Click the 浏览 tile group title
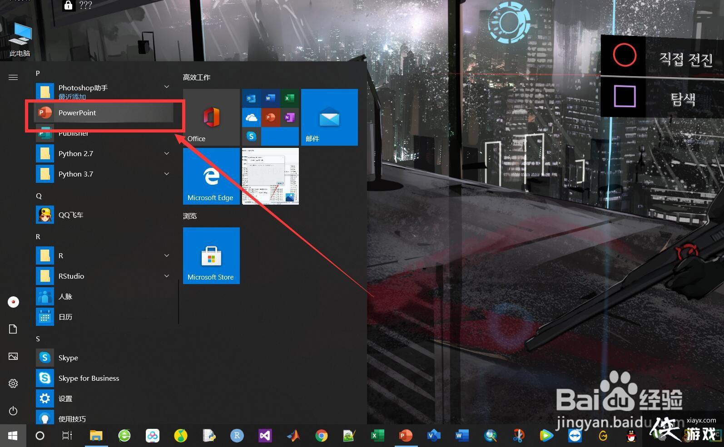 [x=190, y=216]
